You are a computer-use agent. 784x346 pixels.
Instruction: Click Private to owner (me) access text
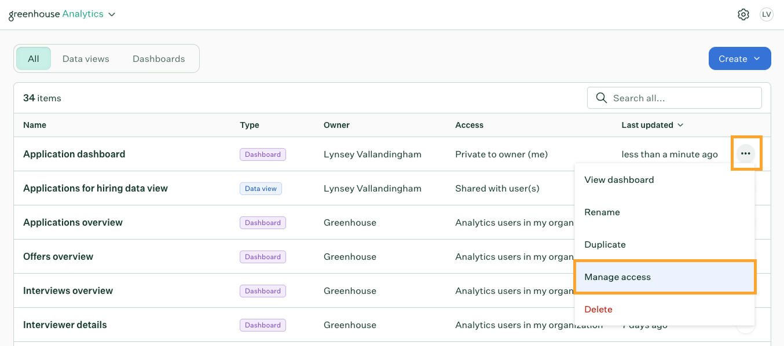(x=501, y=154)
